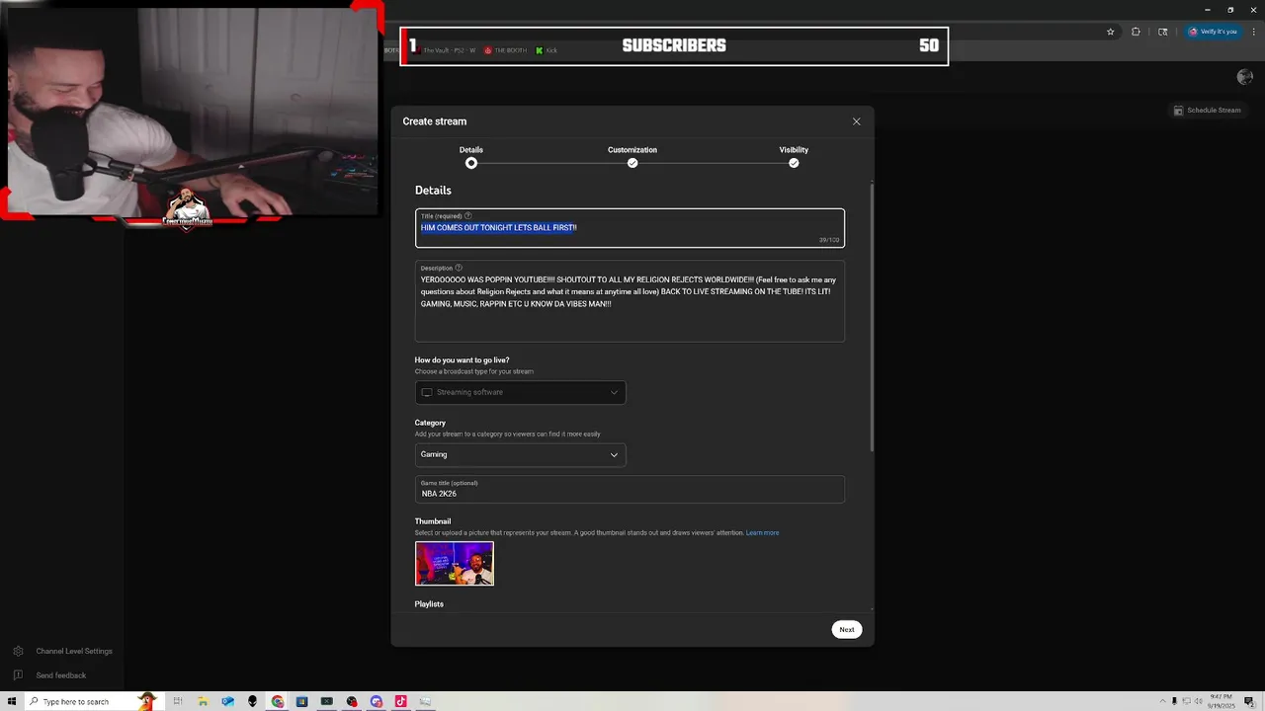Click the 'How do you want to go live?' heading

(463, 360)
